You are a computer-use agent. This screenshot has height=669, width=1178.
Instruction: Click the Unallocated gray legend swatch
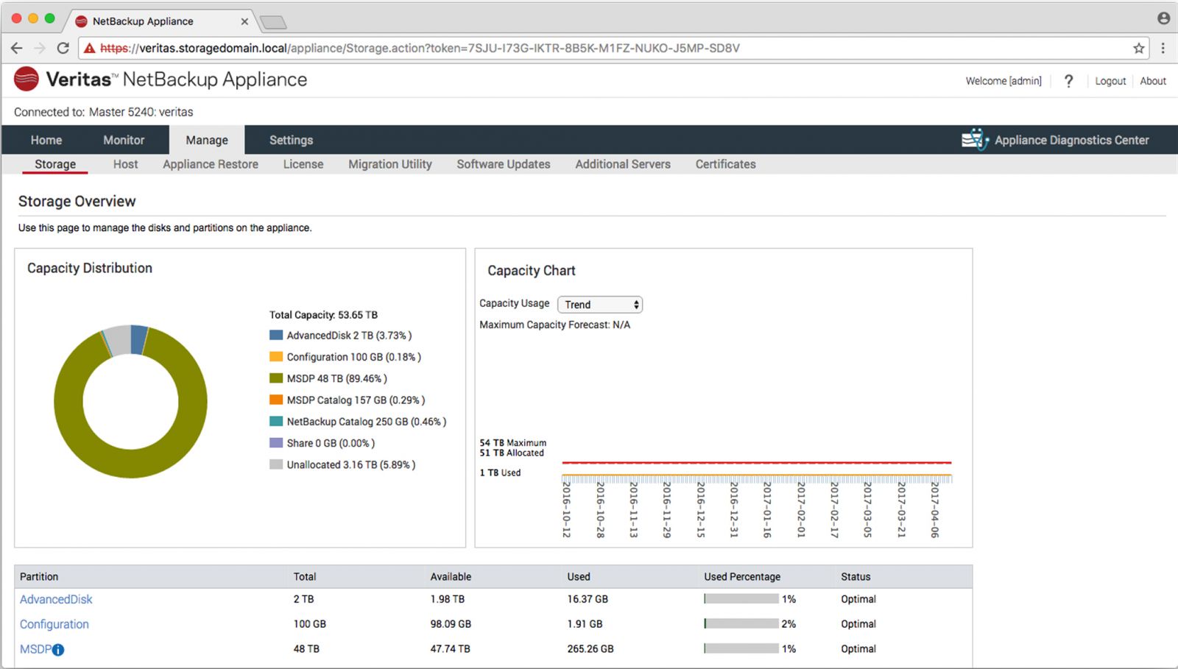[276, 464]
